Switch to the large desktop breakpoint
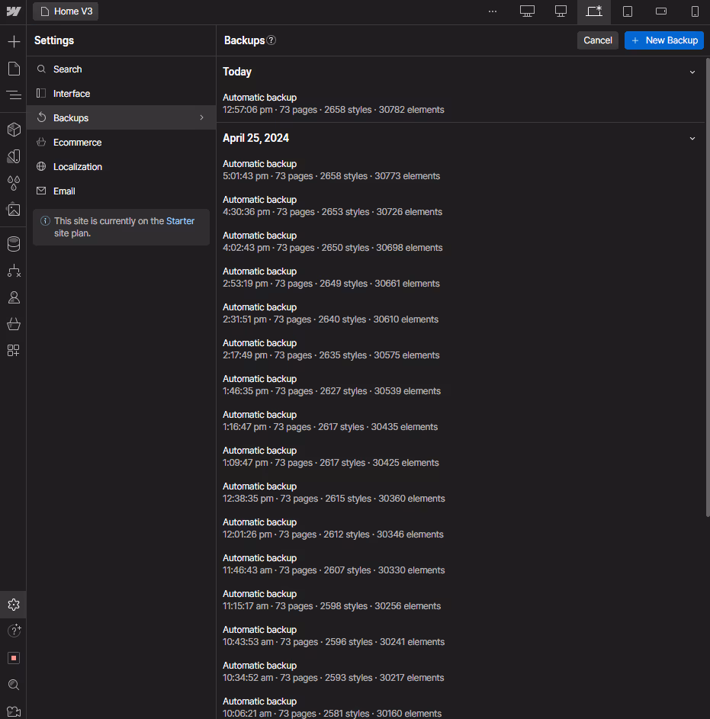Image resolution: width=710 pixels, height=719 pixels. (x=527, y=11)
